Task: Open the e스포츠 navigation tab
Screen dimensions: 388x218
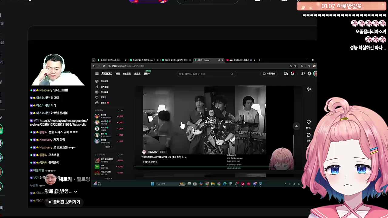Action: (127, 74)
